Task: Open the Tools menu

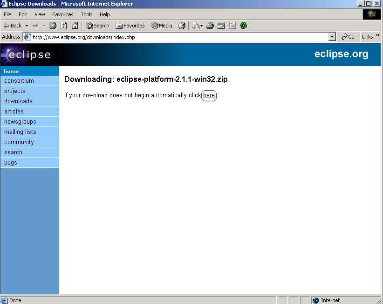Action: pos(87,14)
